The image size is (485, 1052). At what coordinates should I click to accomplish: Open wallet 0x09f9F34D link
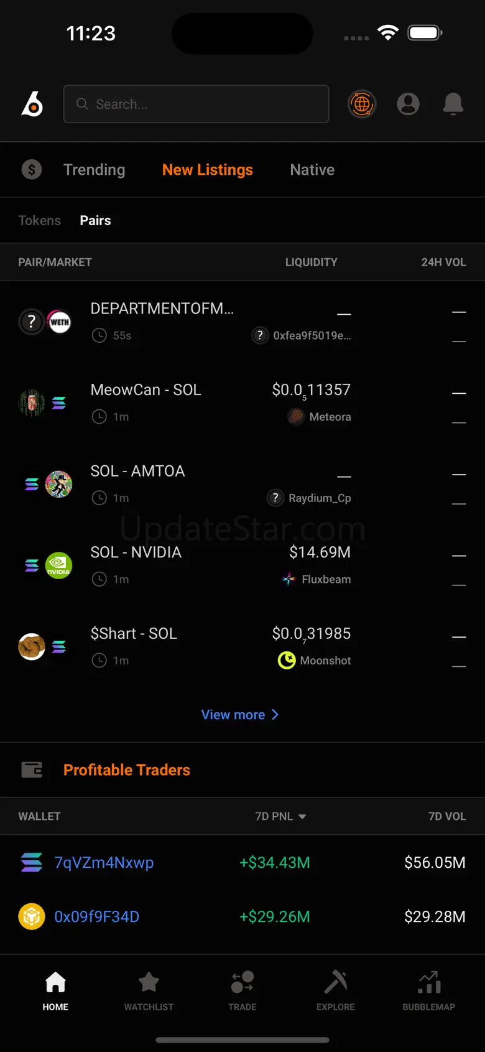(96, 916)
